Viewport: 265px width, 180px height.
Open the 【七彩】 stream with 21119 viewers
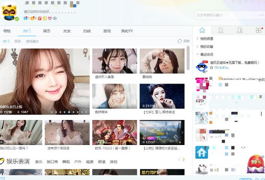[162, 96]
